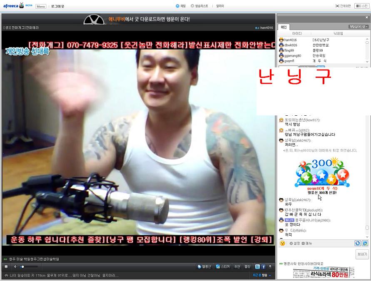The width and height of the screenshot is (371, 281).
Task: Click goqmfl name under balloon gift
Action: point(322,189)
